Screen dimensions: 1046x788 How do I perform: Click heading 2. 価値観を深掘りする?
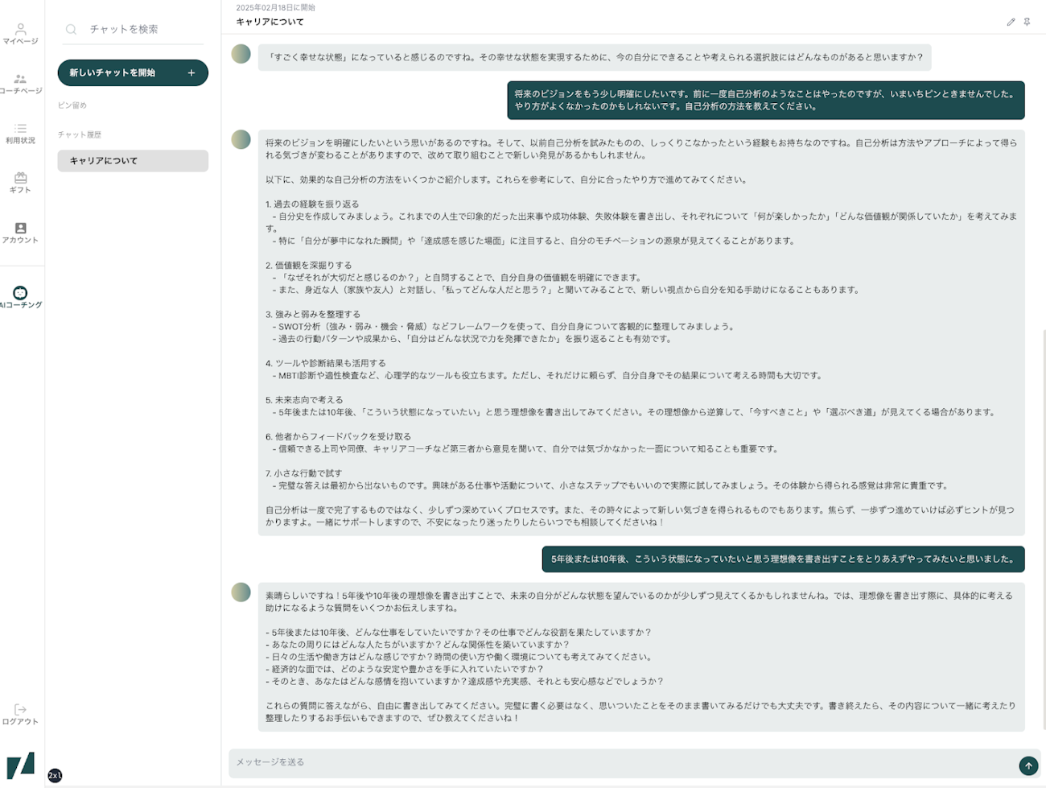coord(308,265)
